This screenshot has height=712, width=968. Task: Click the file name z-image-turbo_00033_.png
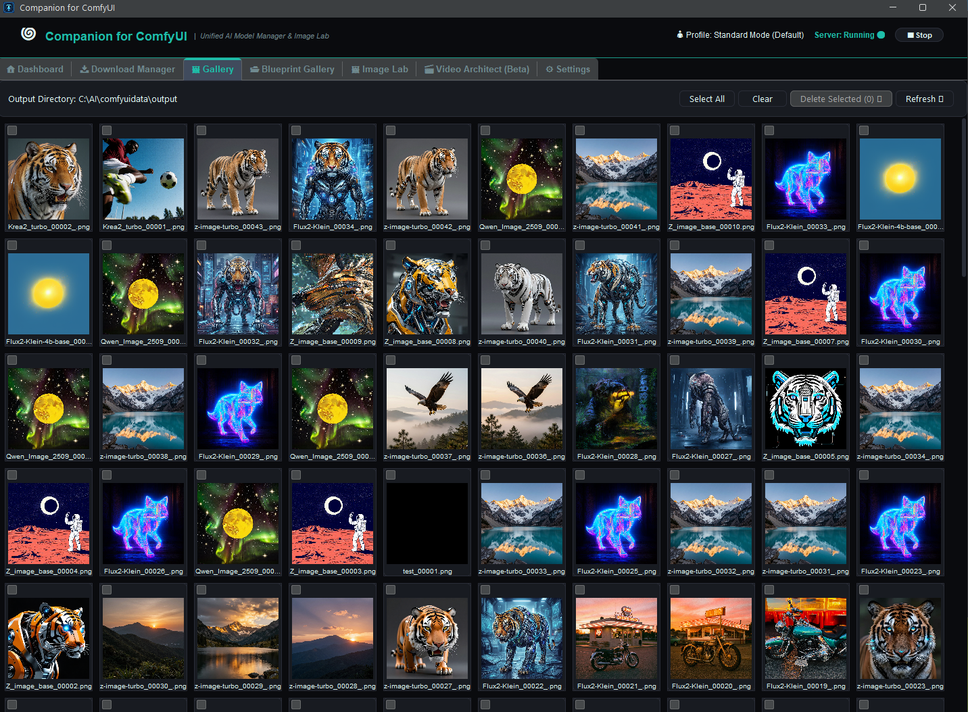522,571
